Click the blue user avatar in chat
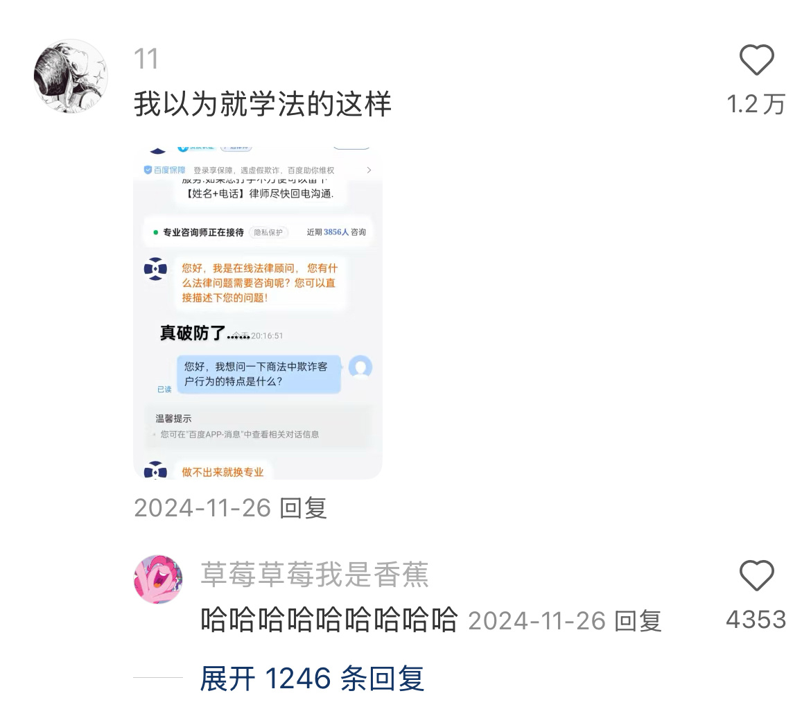The height and width of the screenshot is (716, 811). point(360,367)
